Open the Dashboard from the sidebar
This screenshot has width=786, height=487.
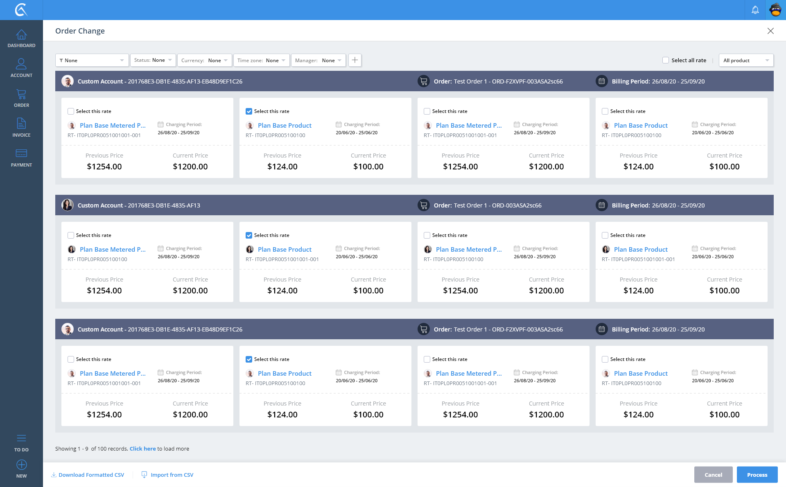point(21,38)
